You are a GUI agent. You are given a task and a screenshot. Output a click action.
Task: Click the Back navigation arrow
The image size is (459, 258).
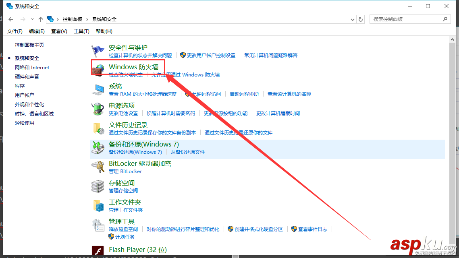tap(11, 19)
